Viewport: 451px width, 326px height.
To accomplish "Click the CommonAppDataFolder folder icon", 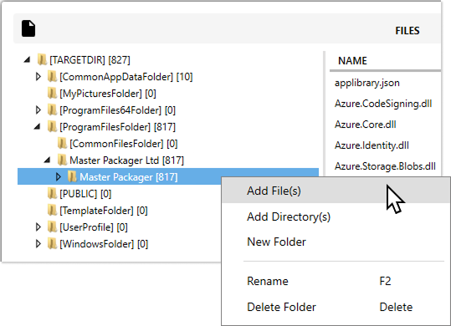I will point(52,76).
